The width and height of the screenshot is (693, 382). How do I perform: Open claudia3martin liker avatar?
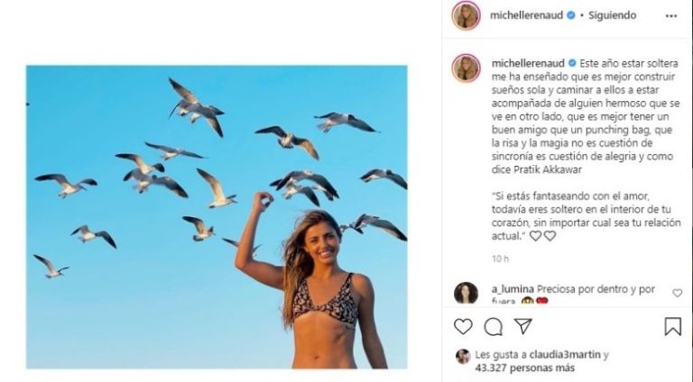click(x=463, y=356)
